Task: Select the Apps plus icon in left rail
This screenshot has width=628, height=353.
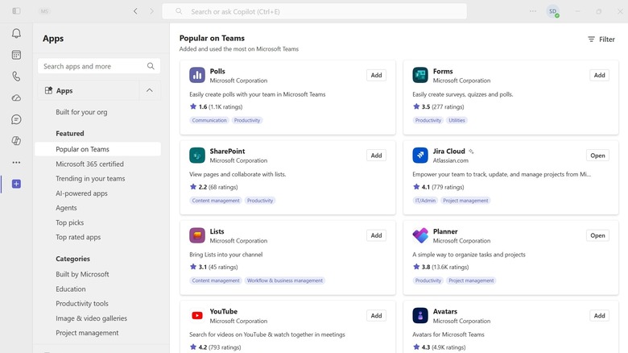Action: pos(16,184)
